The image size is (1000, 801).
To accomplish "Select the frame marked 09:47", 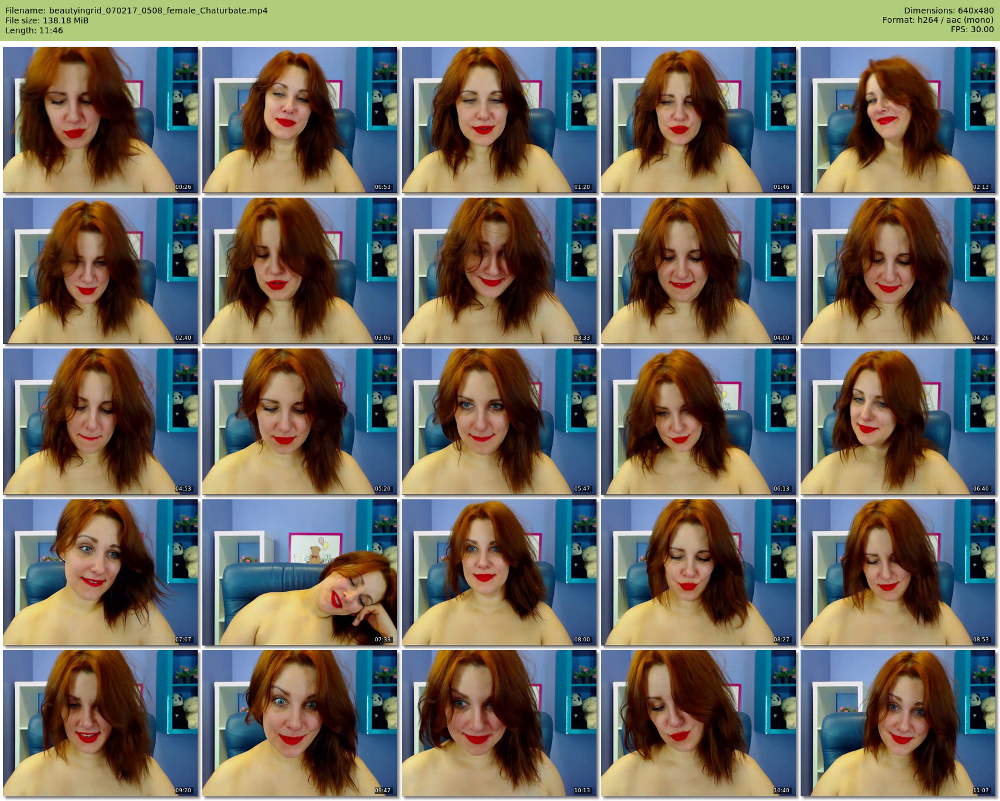I will [x=300, y=723].
